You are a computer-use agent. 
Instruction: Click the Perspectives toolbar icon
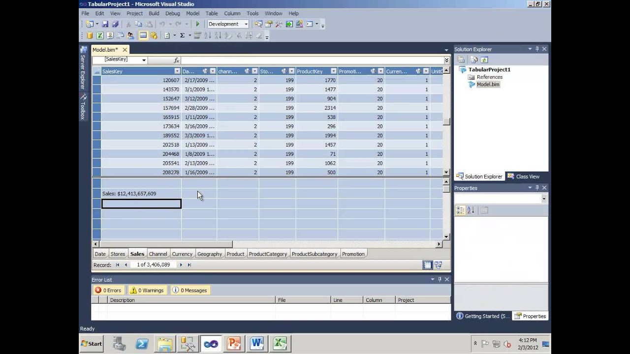[110, 35]
